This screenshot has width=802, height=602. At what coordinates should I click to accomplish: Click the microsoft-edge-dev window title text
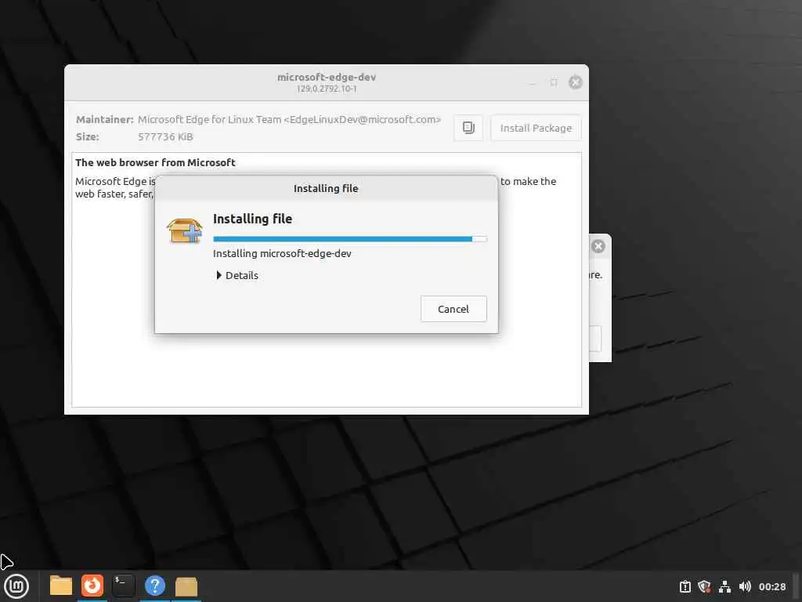click(327, 78)
